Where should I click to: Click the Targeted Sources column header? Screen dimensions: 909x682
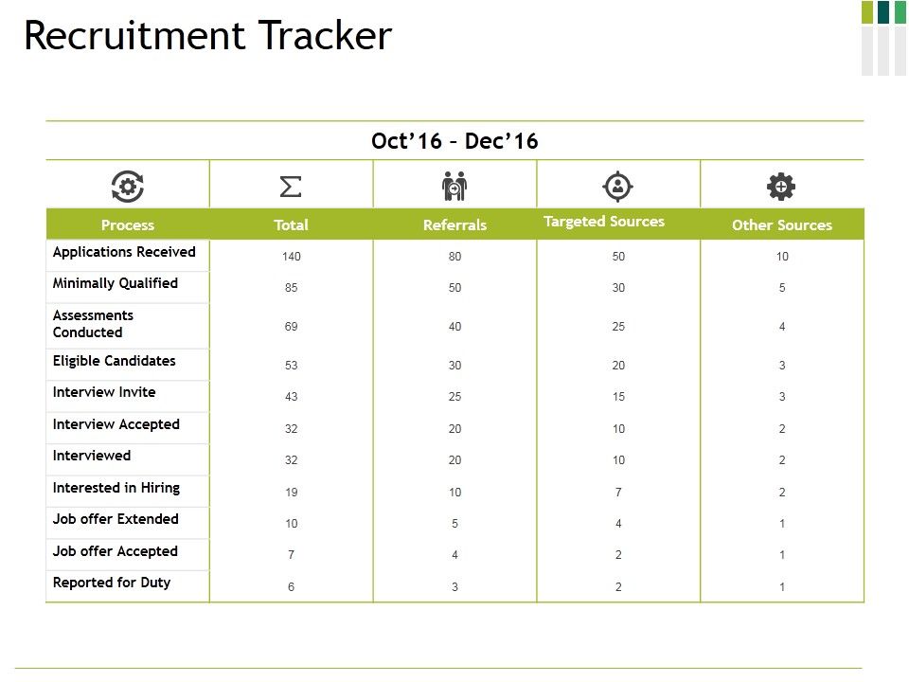pos(604,222)
